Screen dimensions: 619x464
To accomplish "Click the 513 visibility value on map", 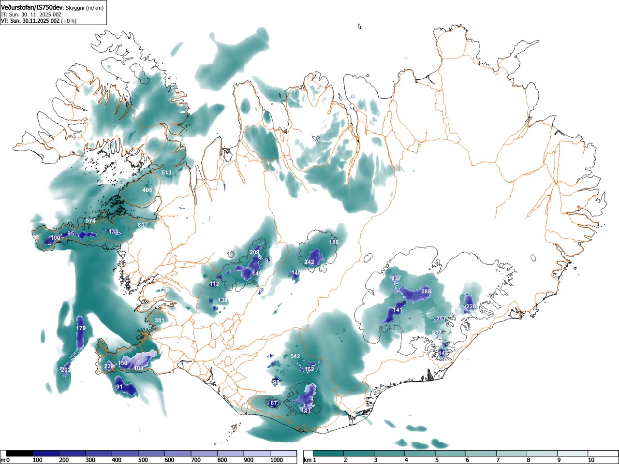I will [x=166, y=173].
